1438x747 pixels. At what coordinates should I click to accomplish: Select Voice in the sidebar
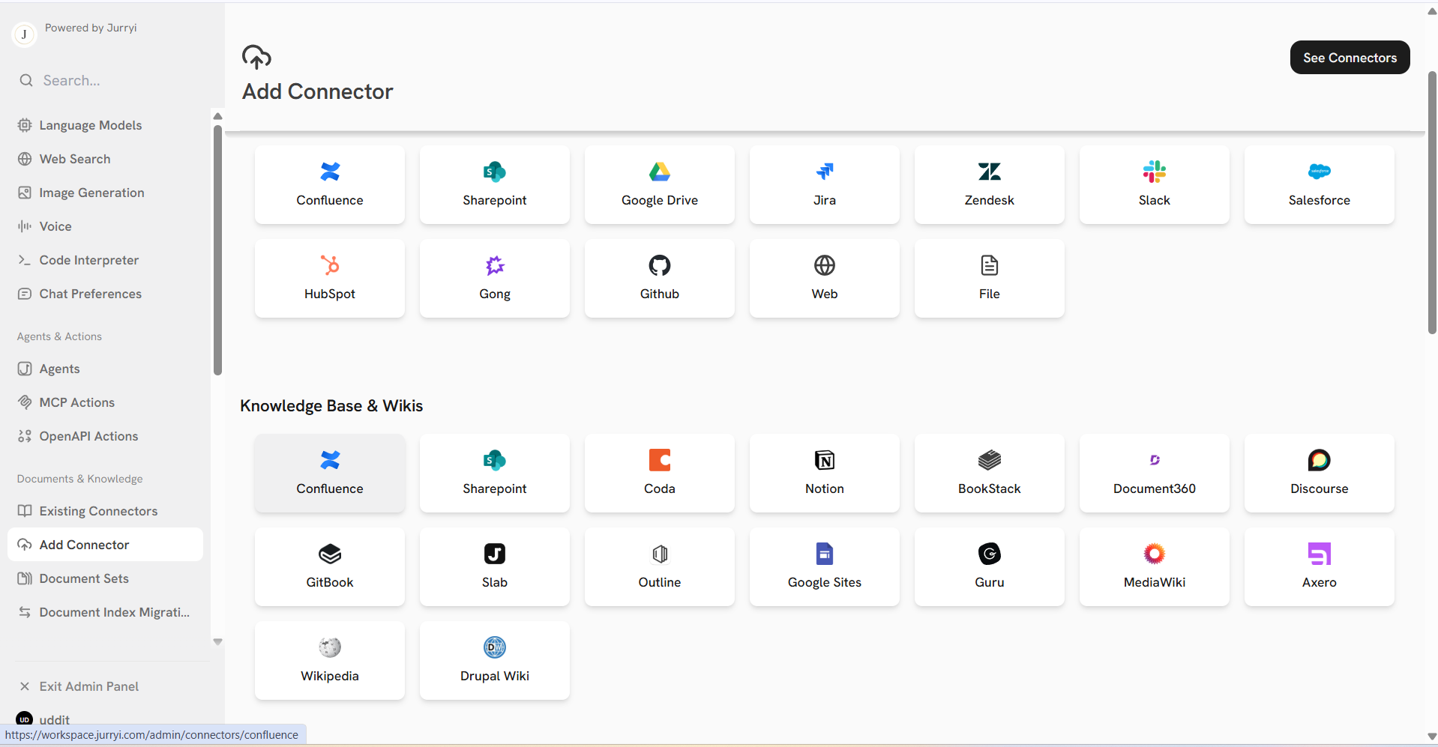coord(105,226)
